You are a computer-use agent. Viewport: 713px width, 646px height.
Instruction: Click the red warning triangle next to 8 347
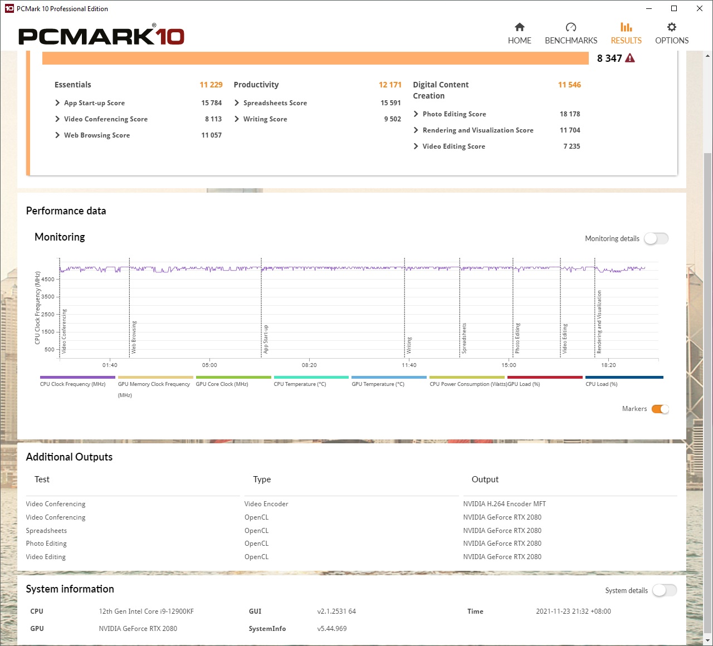(x=630, y=58)
